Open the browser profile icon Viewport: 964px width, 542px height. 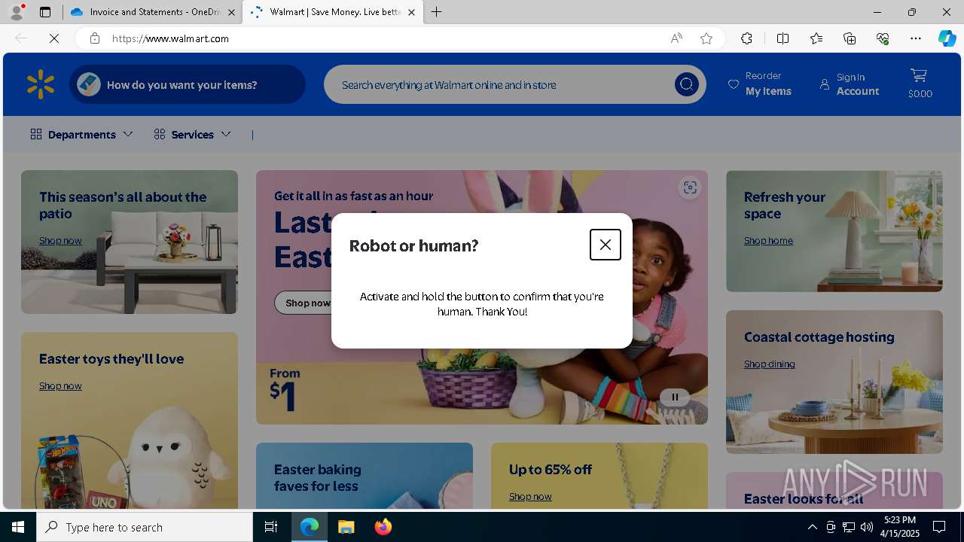click(17, 12)
